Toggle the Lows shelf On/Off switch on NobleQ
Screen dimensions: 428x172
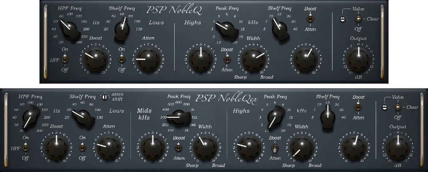122,59
